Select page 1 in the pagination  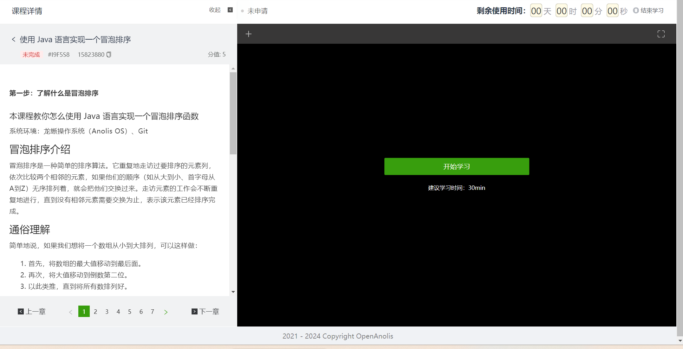[x=84, y=312]
